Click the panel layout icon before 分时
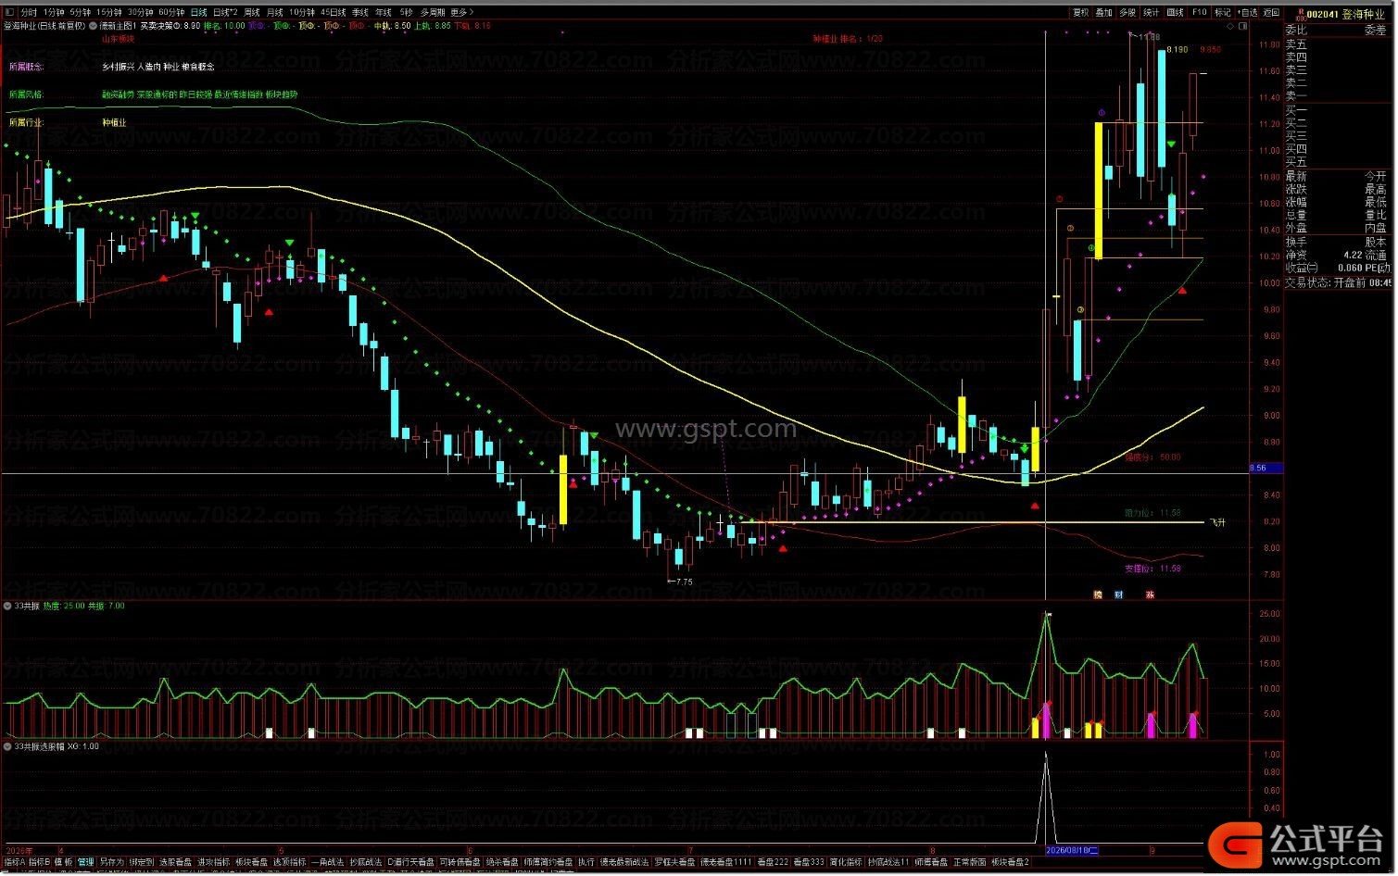The image size is (1398, 876). click(x=10, y=12)
